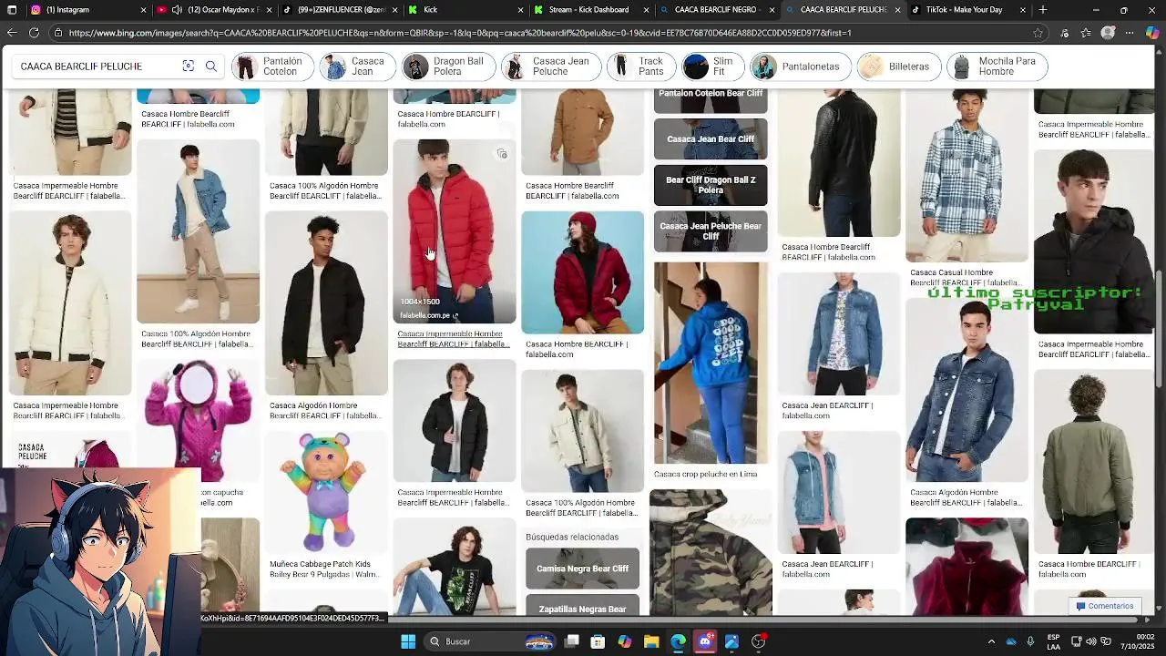
Task: Click the search magnifier icon
Action: pyautogui.click(x=211, y=67)
